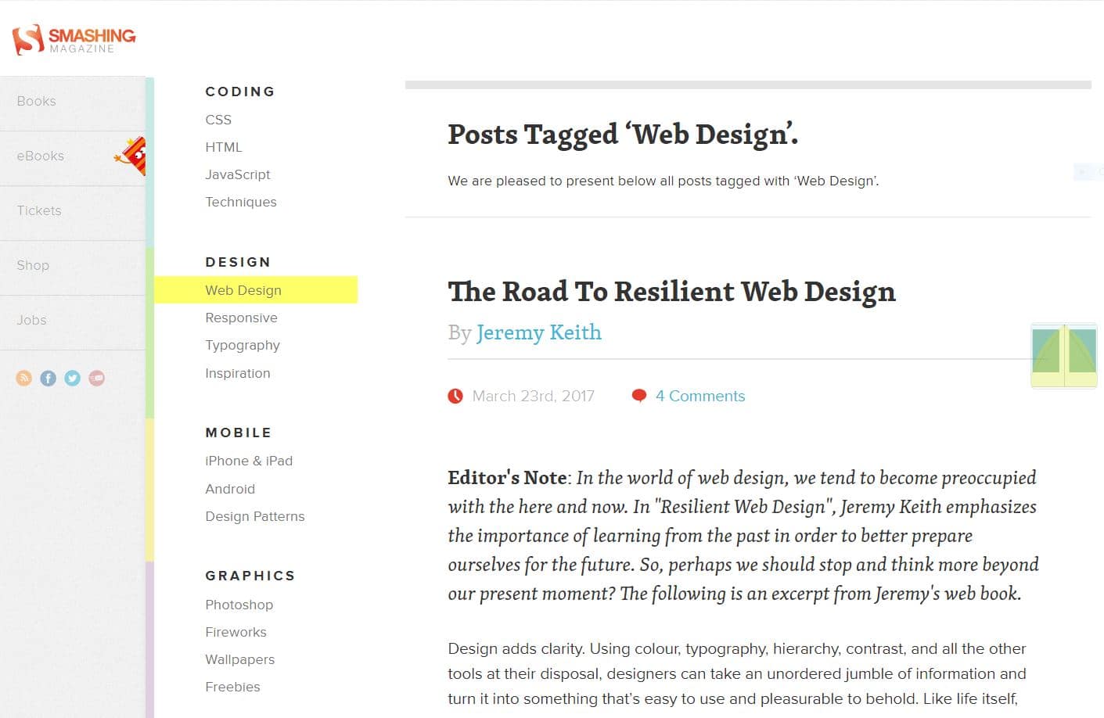Open The Road To Resilient Web Design article
This screenshot has width=1104, height=718.
(671, 292)
